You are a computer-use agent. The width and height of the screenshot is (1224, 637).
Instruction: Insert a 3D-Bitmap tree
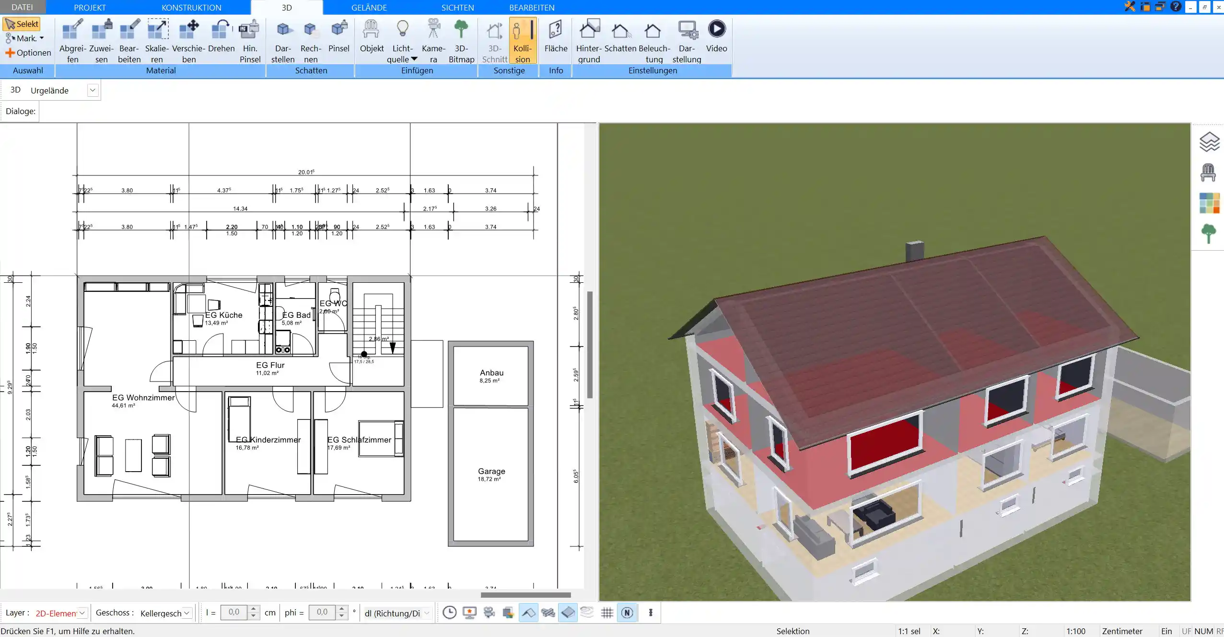coord(461,41)
